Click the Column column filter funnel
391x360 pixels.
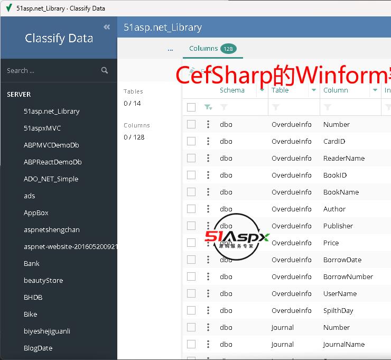[x=328, y=107]
